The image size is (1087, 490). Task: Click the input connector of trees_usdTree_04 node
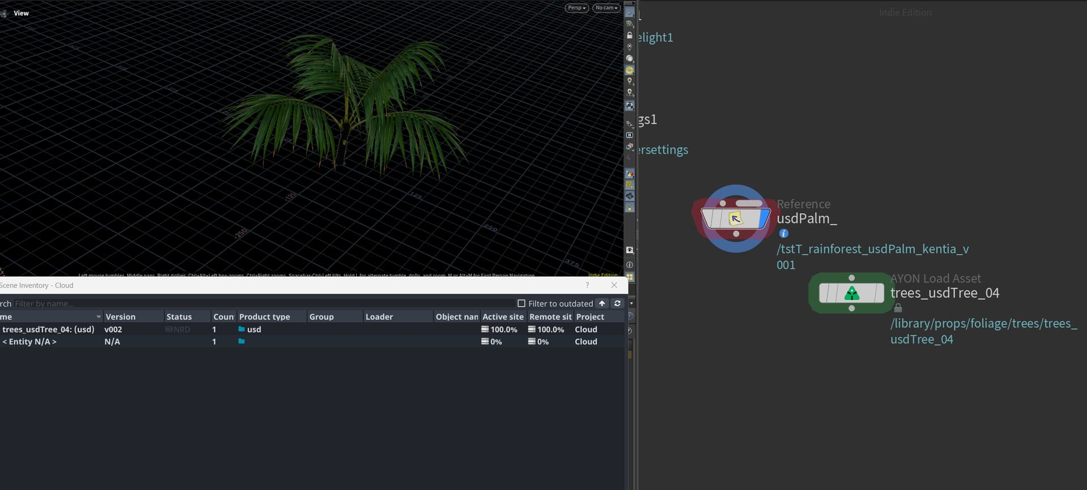coord(851,278)
